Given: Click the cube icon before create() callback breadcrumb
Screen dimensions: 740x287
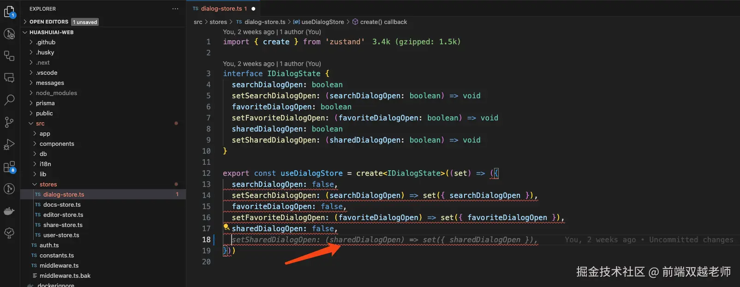Looking at the screenshot, I should tap(355, 22).
